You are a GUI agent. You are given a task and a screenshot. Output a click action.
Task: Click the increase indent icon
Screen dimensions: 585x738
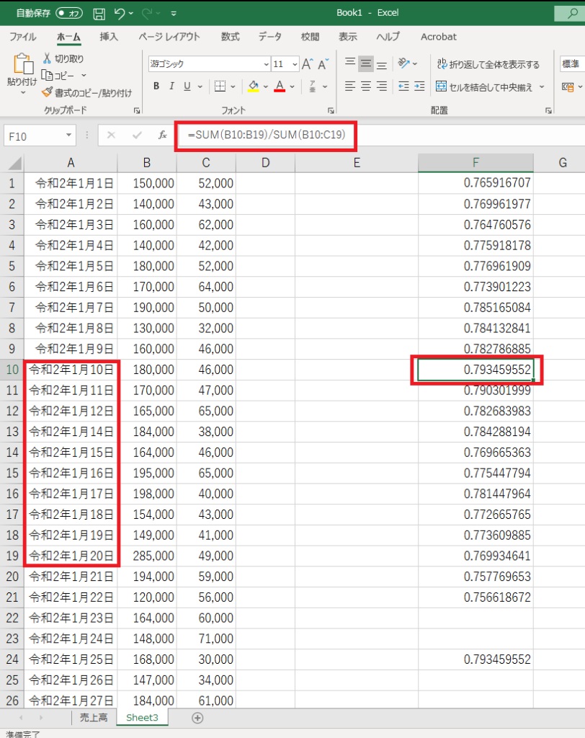point(419,86)
